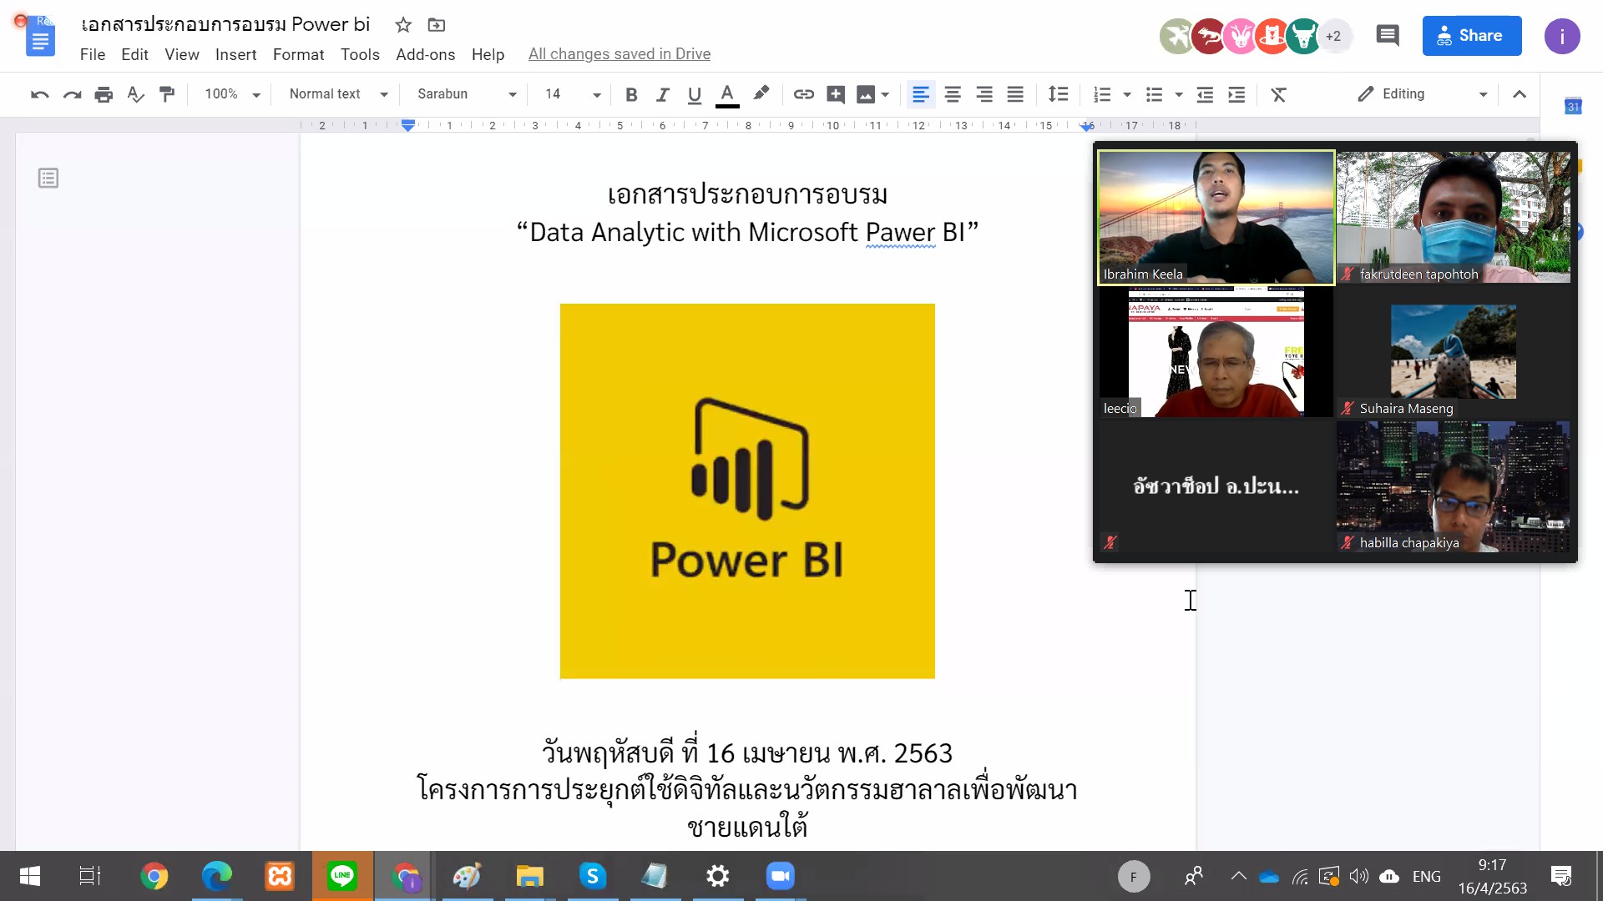Click the Clear formatting icon
This screenshot has width=1603, height=901.
1278,94
